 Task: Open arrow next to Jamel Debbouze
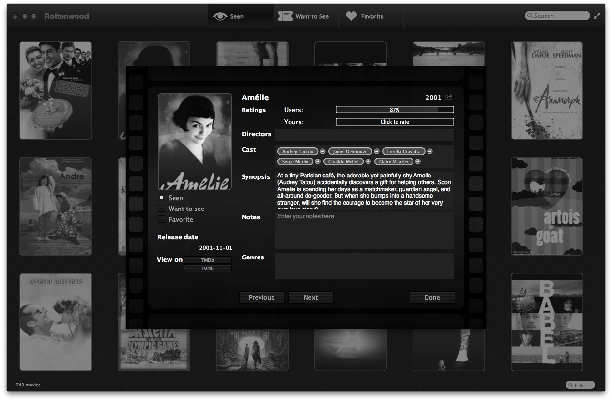pos(377,152)
